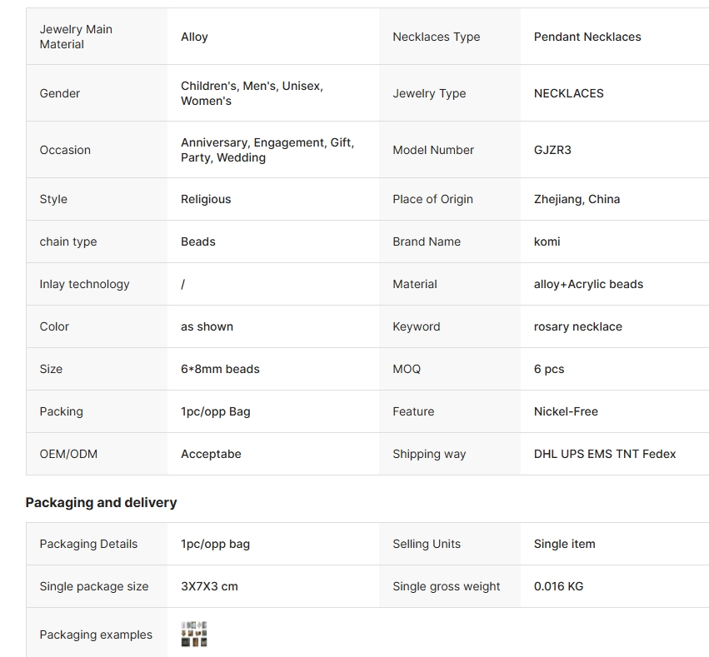Select the Alloy material value
Image resolution: width=709 pixels, height=657 pixels.
194,37
